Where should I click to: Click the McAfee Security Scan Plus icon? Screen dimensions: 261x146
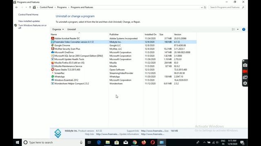(x=53, y=49)
